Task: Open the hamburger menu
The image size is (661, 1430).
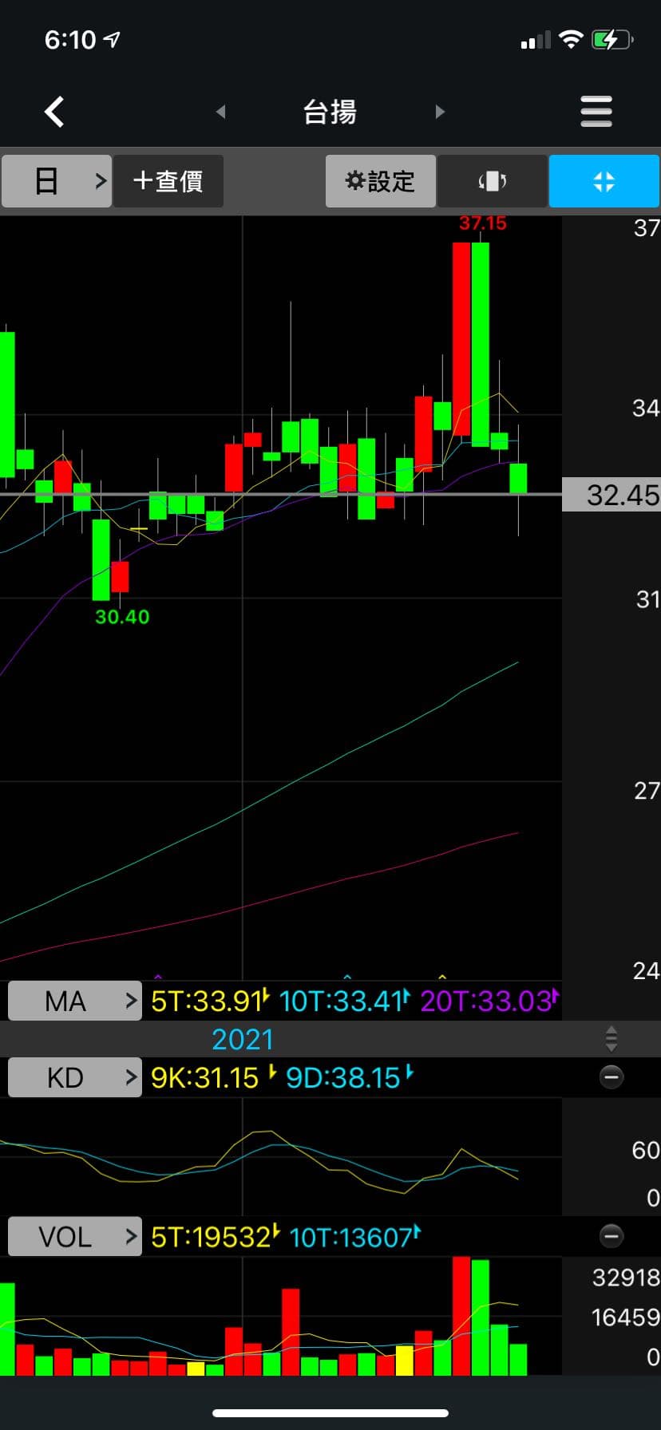Action: click(596, 112)
